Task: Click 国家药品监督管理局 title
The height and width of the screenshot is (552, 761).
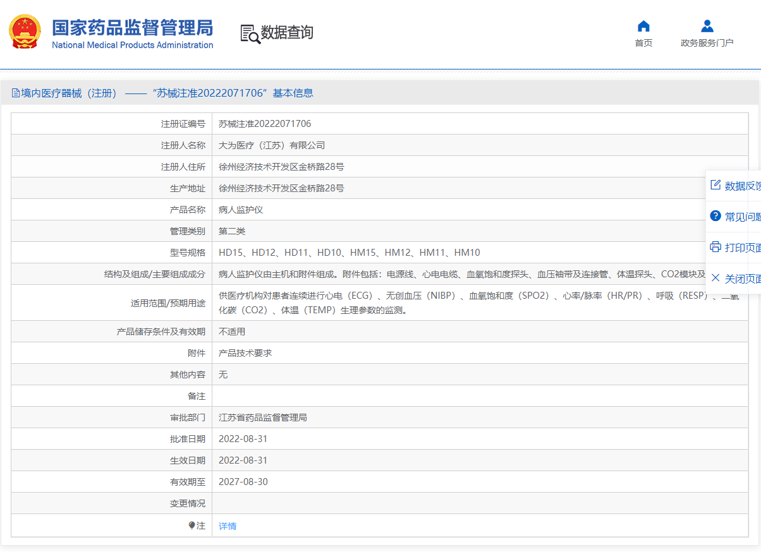Action: (x=133, y=27)
